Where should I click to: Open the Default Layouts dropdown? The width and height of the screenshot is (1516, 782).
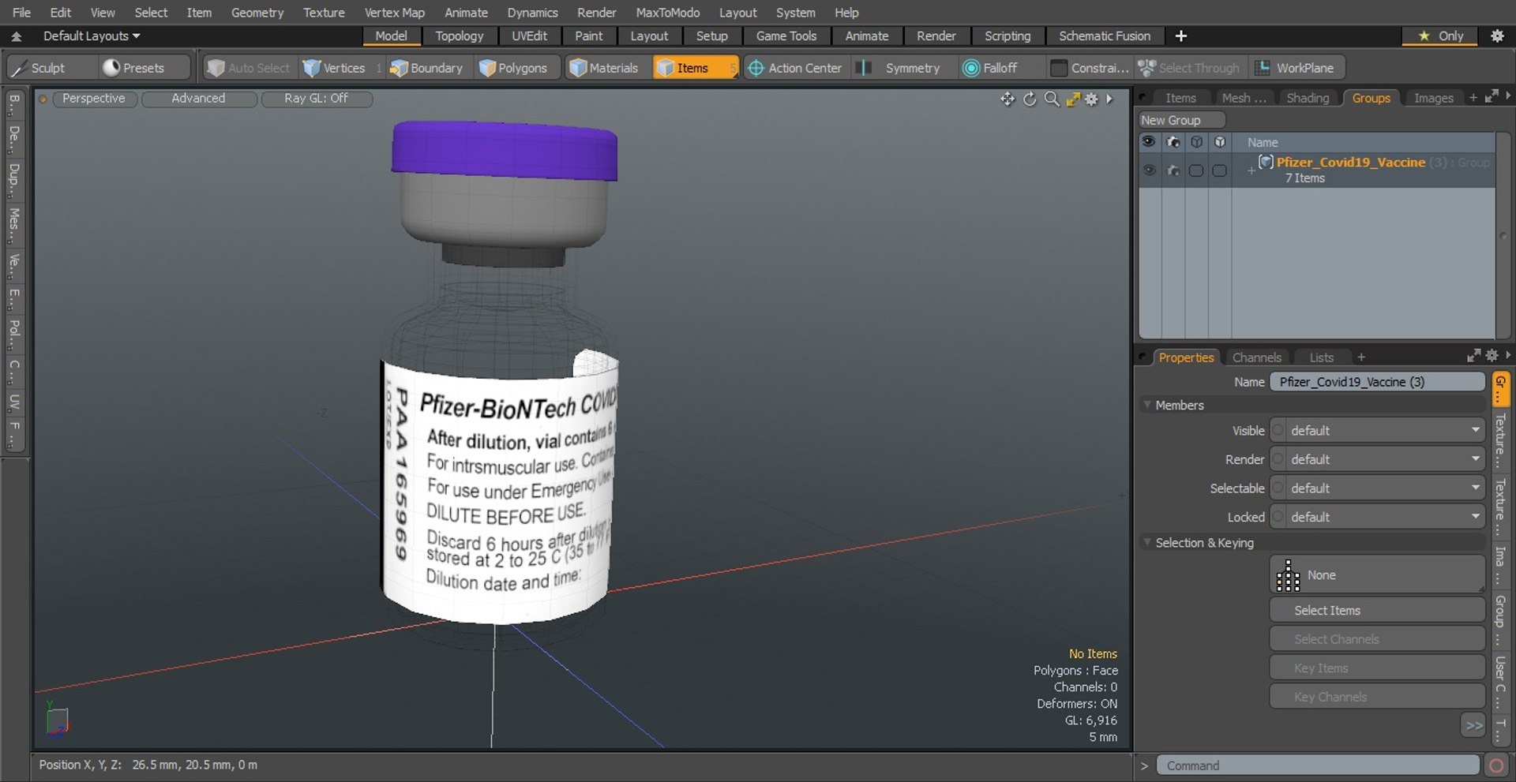click(x=92, y=36)
